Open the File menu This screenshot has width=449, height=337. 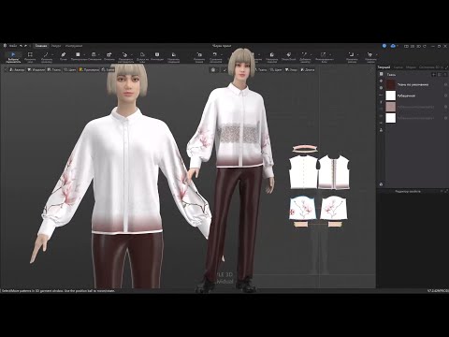(13, 46)
